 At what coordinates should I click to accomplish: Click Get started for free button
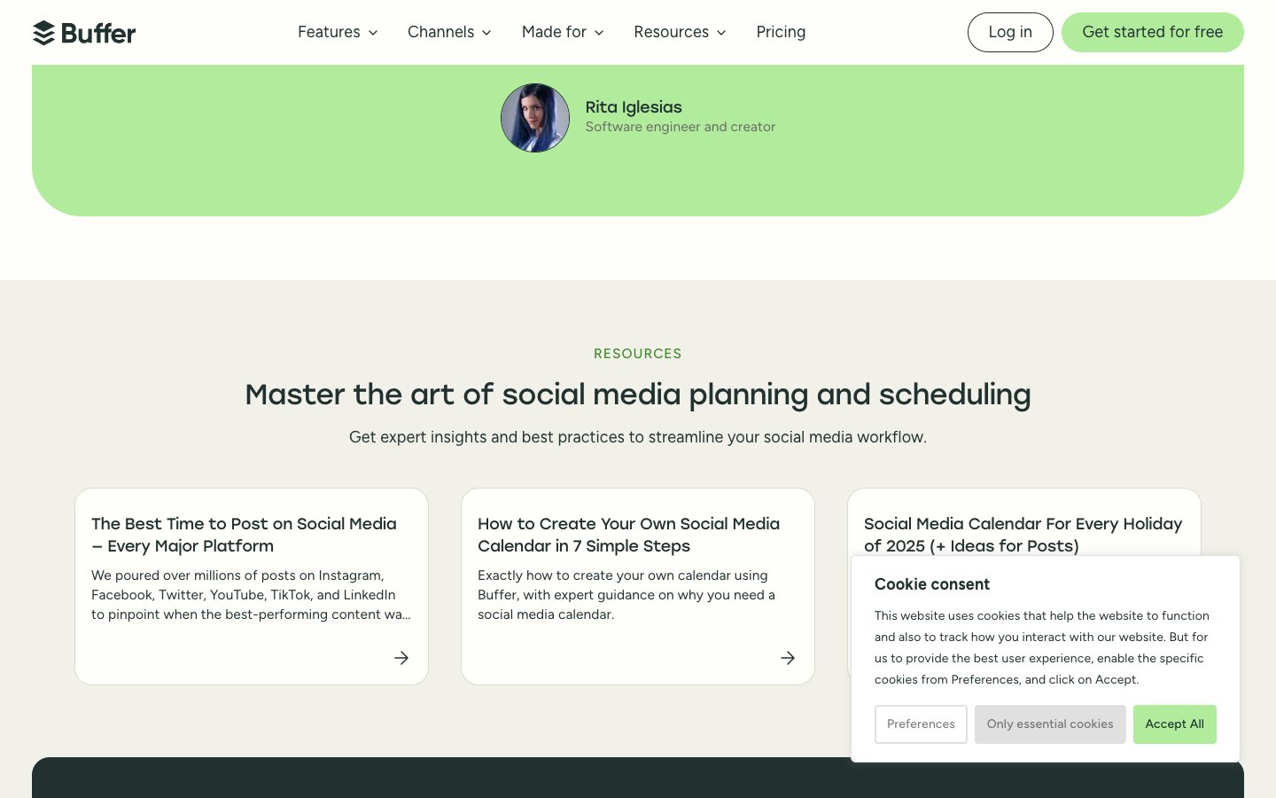point(1152,32)
